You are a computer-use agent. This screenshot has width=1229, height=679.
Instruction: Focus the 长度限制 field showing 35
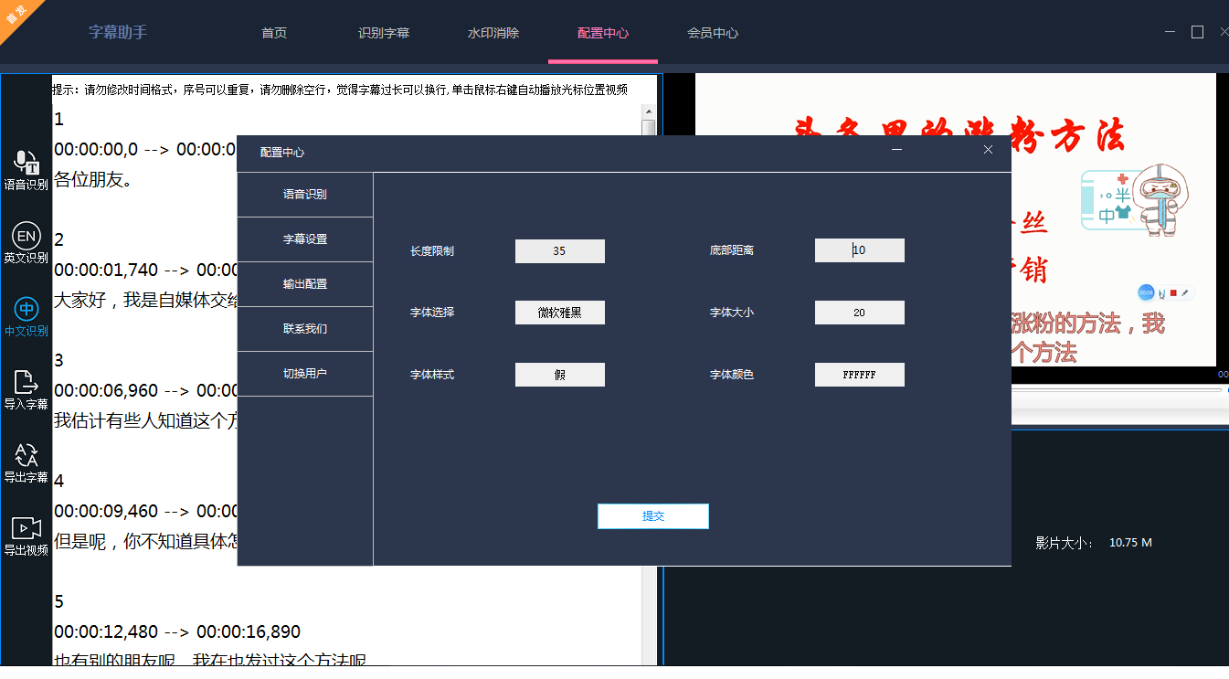(x=560, y=250)
